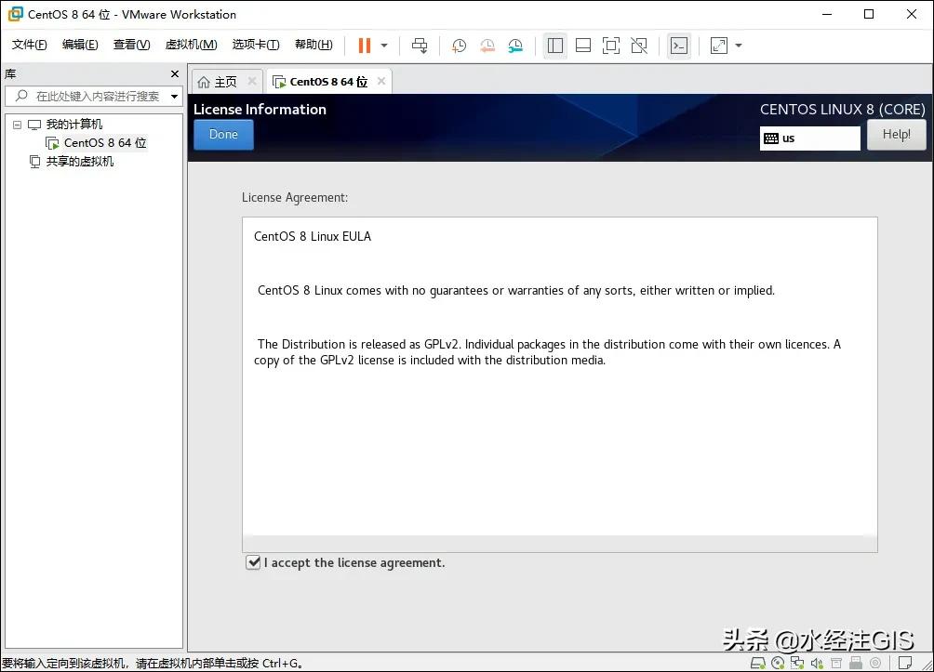Revert the VM to its snapshot
The width and height of the screenshot is (934, 672).
pyautogui.click(x=487, y=45)
